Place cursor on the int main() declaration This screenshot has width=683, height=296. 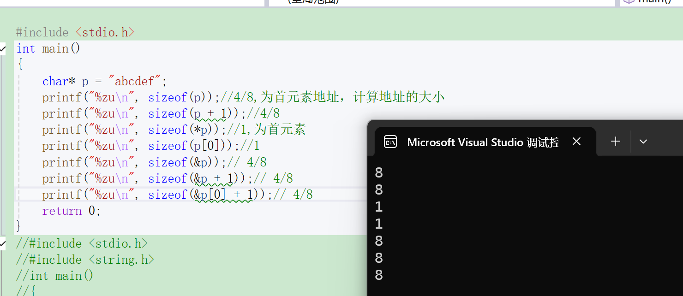[48, 48]
